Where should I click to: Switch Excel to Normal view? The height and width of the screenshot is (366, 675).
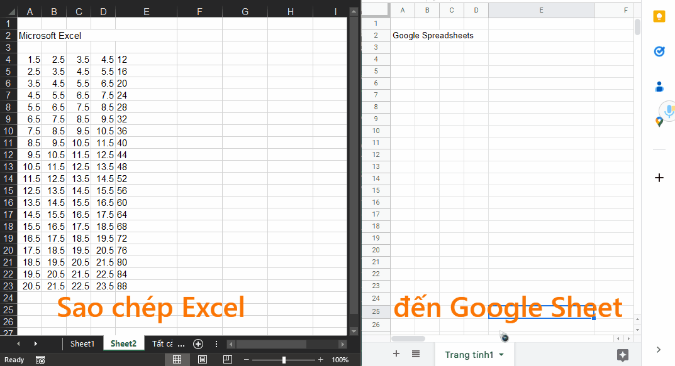point(177,360)
